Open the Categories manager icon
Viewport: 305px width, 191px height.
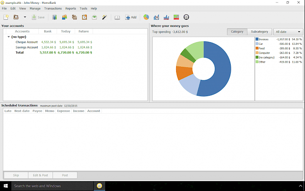75,17
